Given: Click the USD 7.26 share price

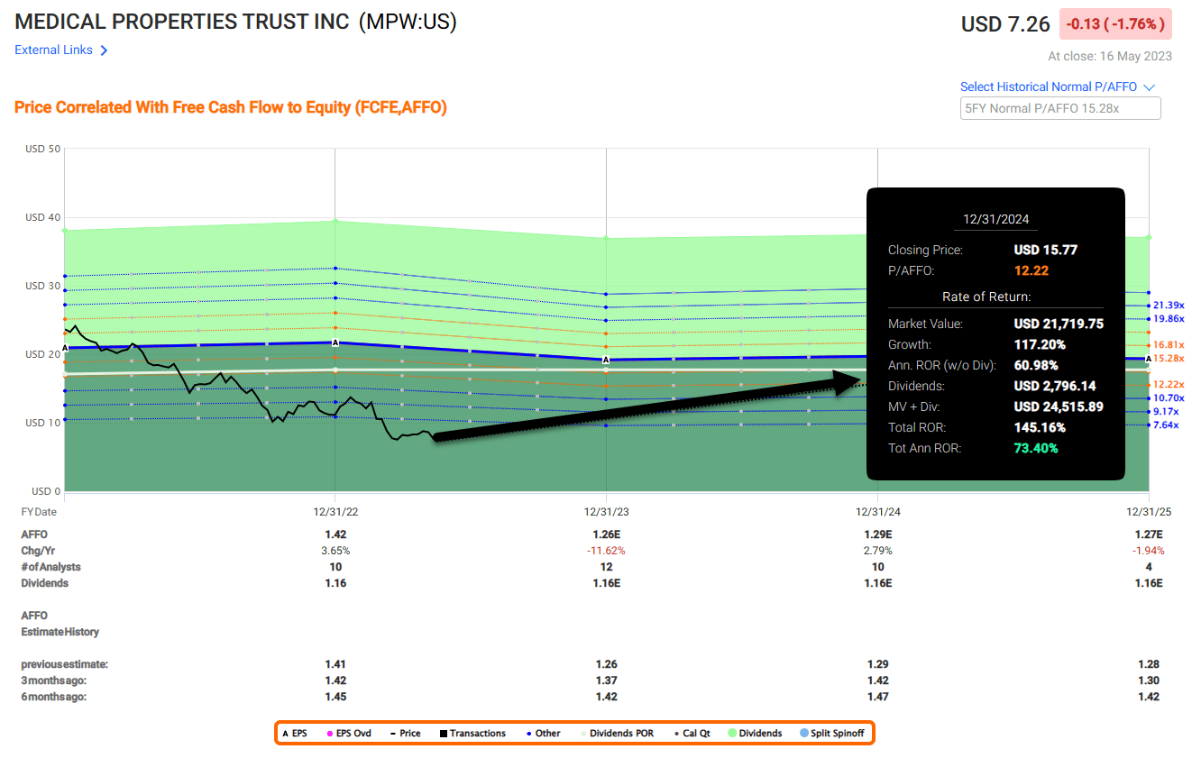Looking at the screenshot, I should (1005, 24).
